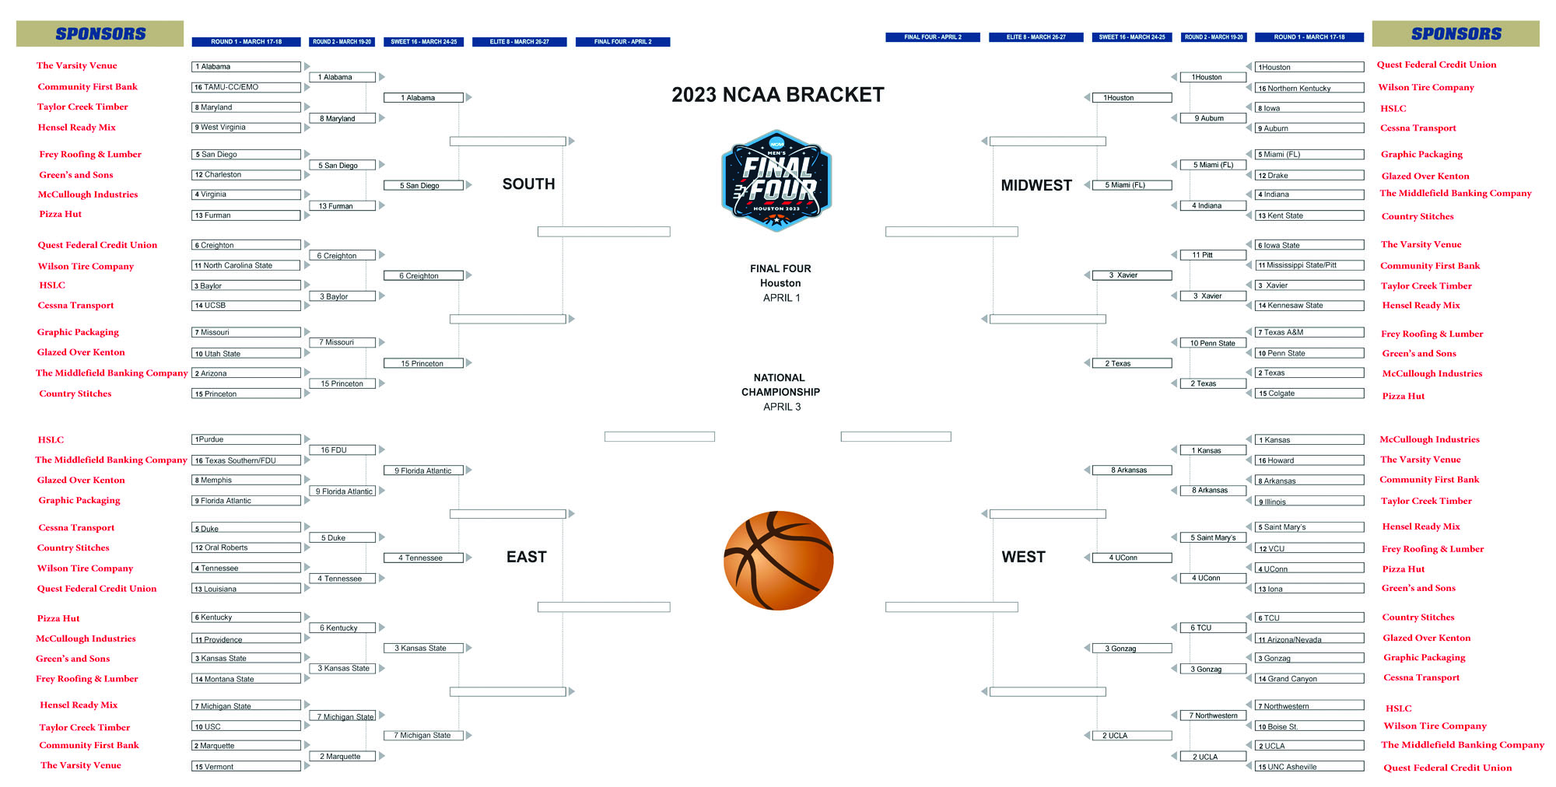
Task: Select the 9 West Virginia team box
Action: [246, 128]
